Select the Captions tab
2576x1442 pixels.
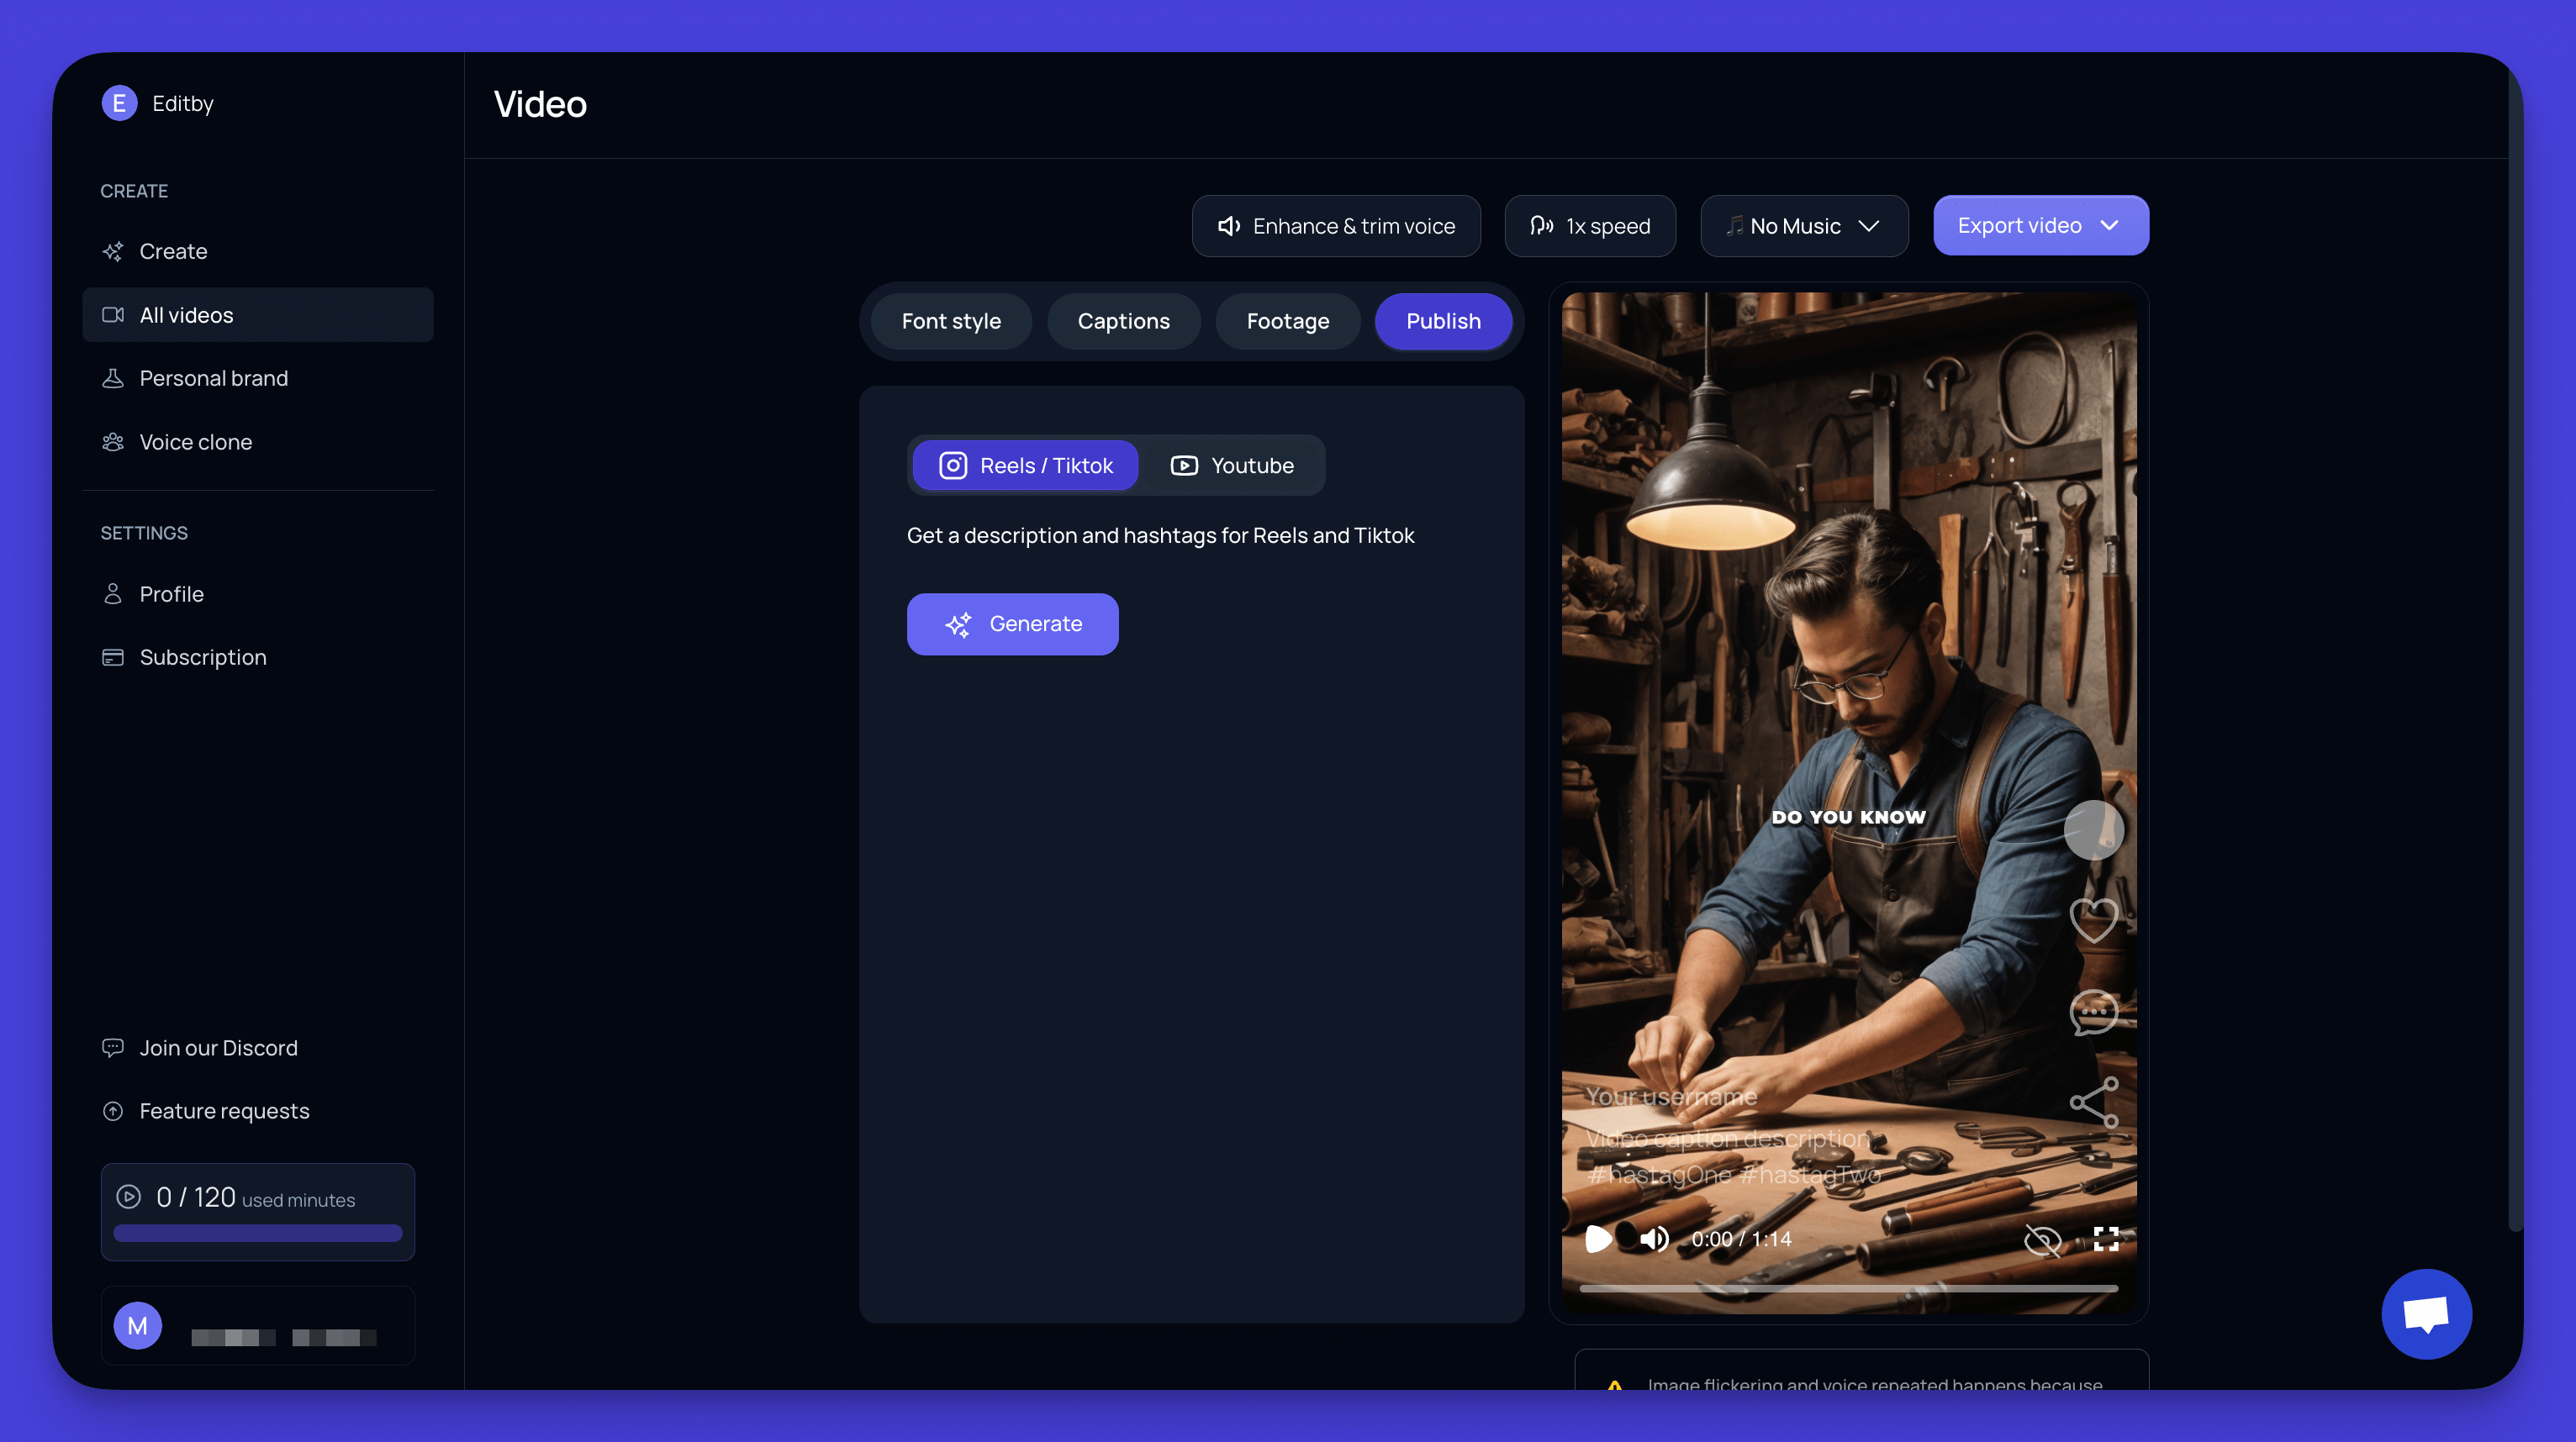pos(1123,320)
